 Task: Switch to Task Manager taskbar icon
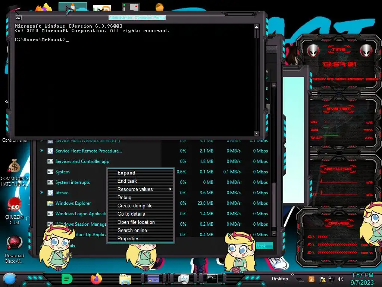(x=183, y=279)
